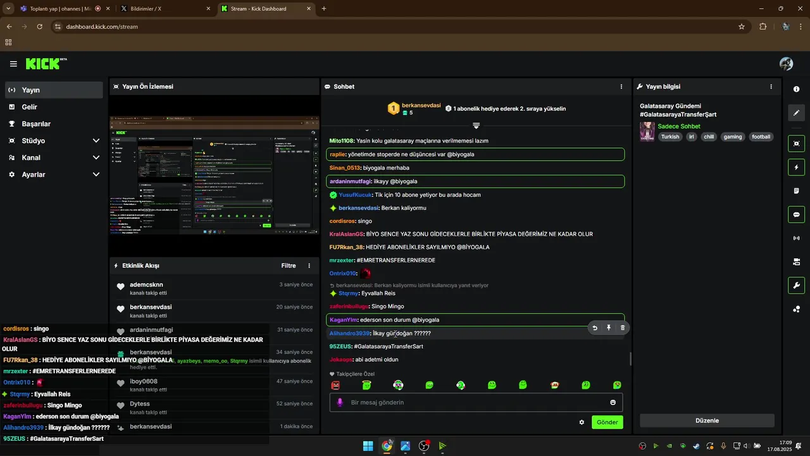Pin the hovered chat message
This screenshot has height=456, width=810.
tap(609, 328)
